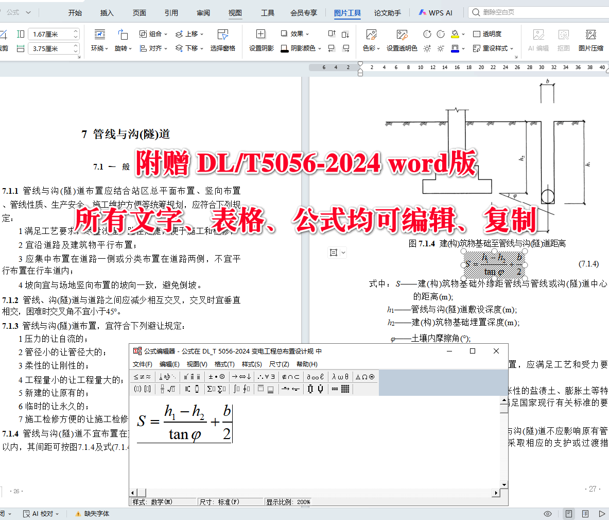Screen dimensions: 609x520
Task: Nudge shadow up with the arrow icon
Action: 332,34
